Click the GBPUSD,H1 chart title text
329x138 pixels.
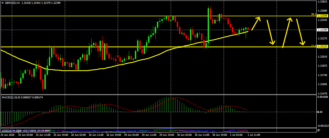click(x=12, y=3)
